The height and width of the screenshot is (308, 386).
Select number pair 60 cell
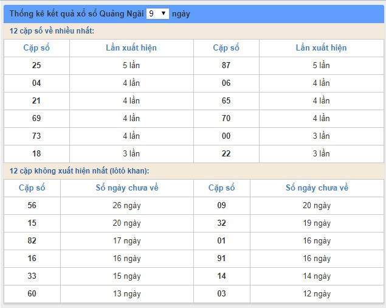pyautogui.click(x=32, y=294)
